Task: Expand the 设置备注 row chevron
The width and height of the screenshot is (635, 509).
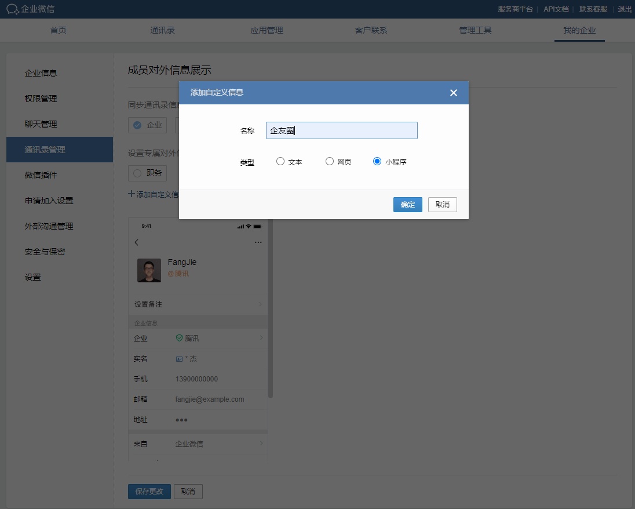Action: click(x=260, y=304)
